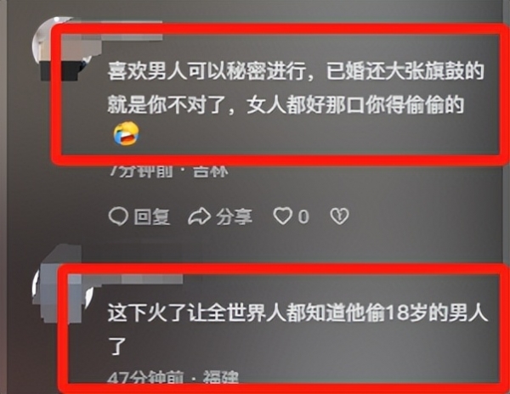This screenshot has height=394, width=510.
Task: Click the reply speech bubble icon
Action: tap(118, 217)
